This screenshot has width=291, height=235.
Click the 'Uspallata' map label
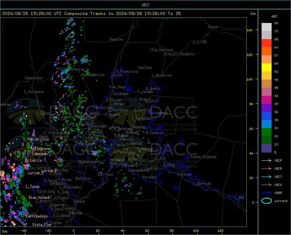pos(33,78)
